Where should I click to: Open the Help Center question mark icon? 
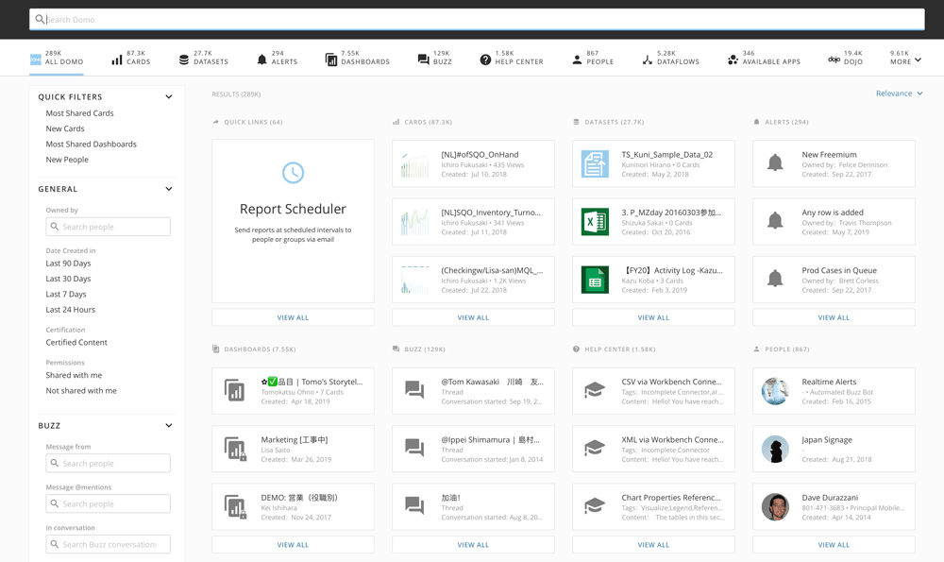(x=485, y=60)
